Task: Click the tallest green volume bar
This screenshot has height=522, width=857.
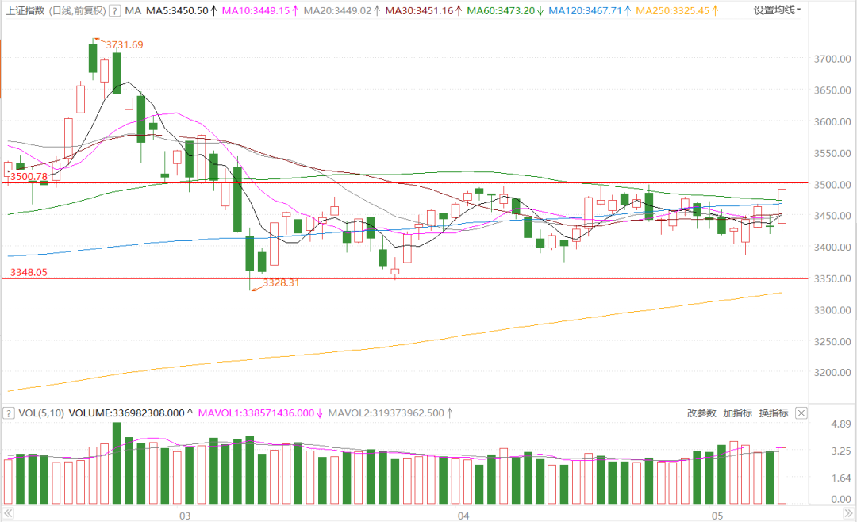Action: (x=117, y=463)
